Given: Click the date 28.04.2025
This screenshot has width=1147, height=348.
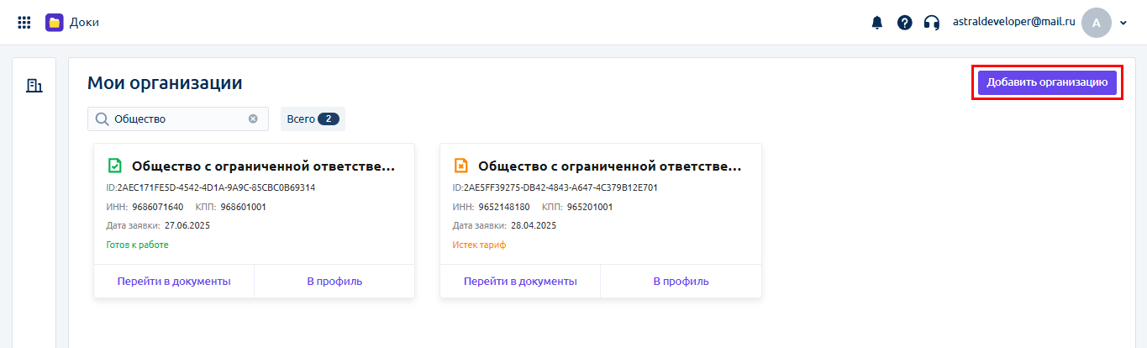Looking at the screenshot, I should point(534,225).
